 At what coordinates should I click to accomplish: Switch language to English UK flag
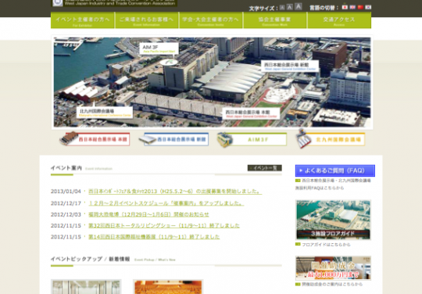coord(352,7)
